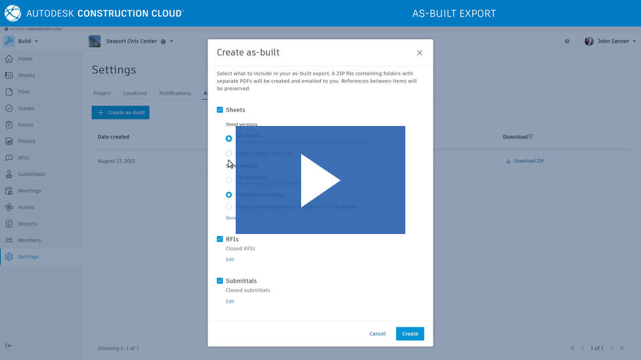
Task: Open Reports icon in sidebar
Action: pos(9,224)
